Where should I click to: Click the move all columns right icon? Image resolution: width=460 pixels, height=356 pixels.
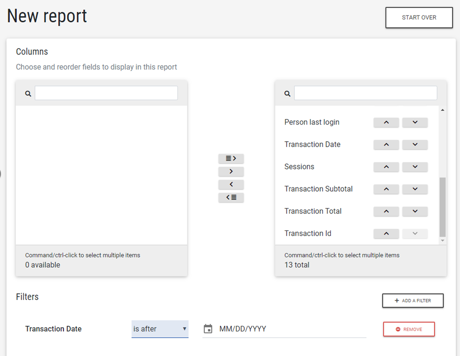231,159
